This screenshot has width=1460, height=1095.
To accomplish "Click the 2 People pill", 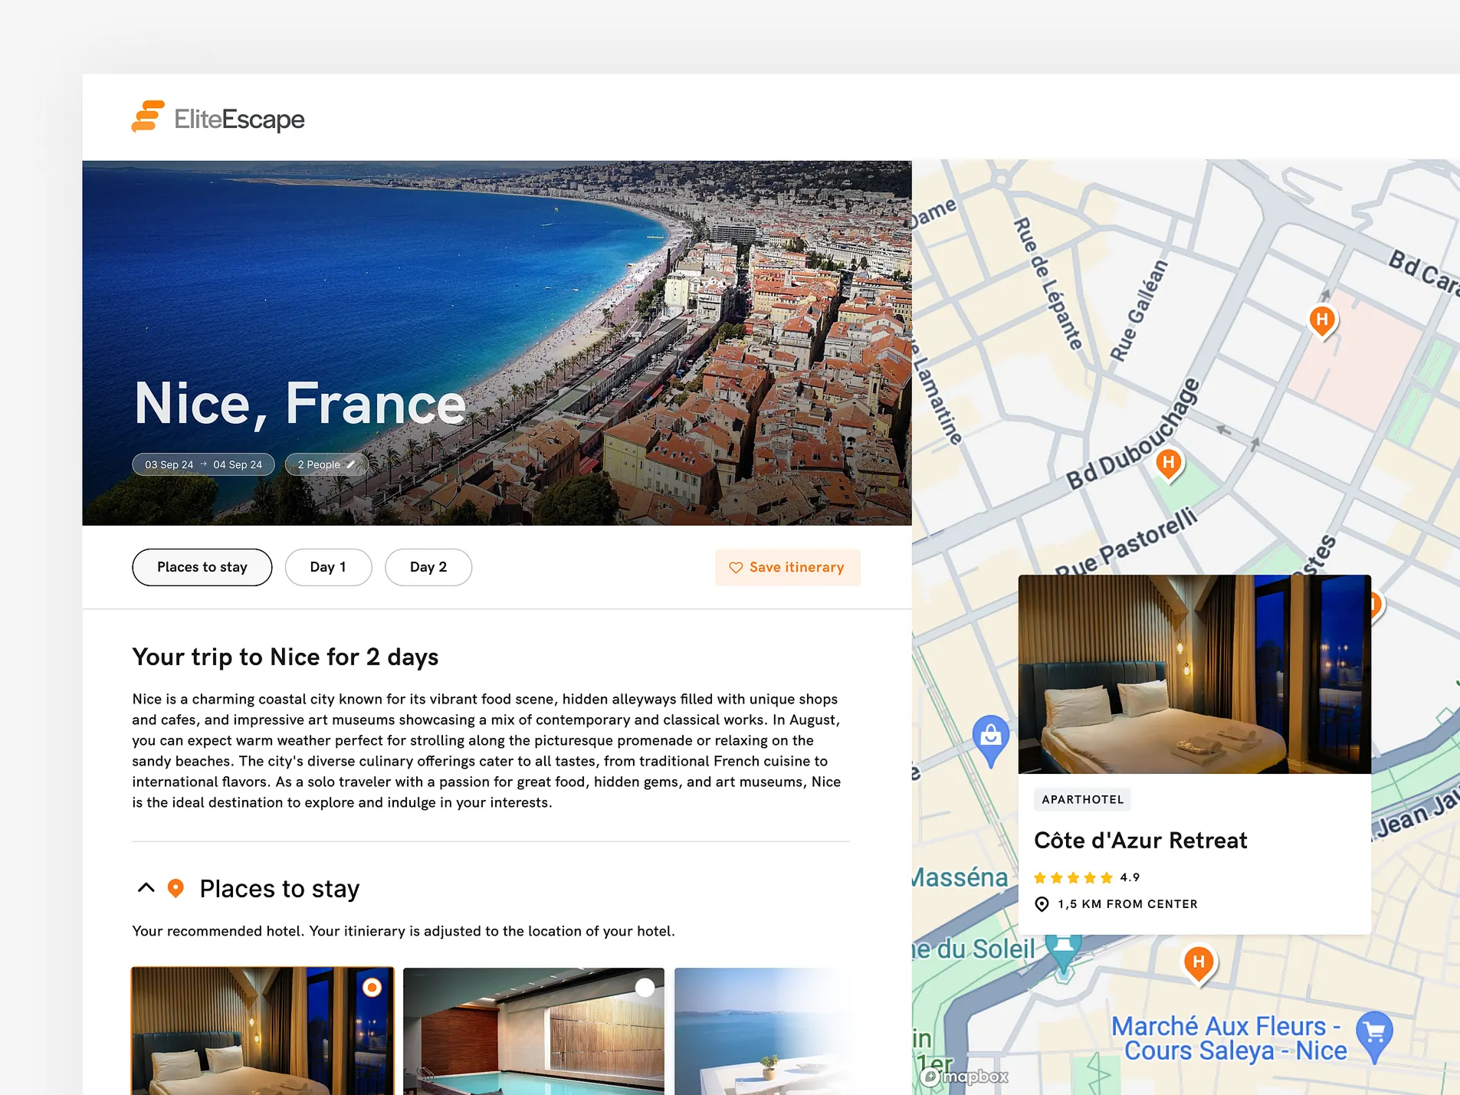I will coord(326,464).
